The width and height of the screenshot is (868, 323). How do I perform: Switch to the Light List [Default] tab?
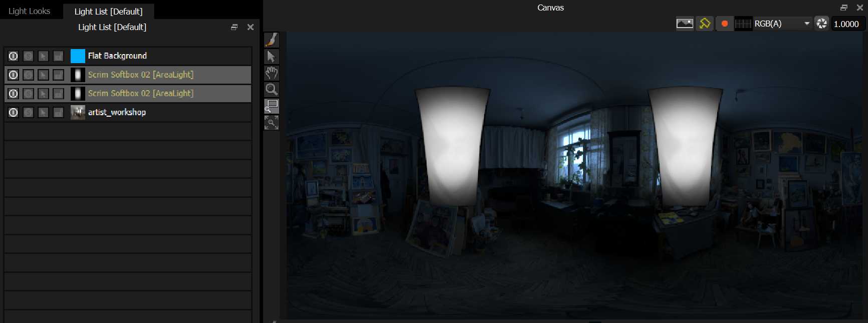pyautogui.click(x=108, y=12)
